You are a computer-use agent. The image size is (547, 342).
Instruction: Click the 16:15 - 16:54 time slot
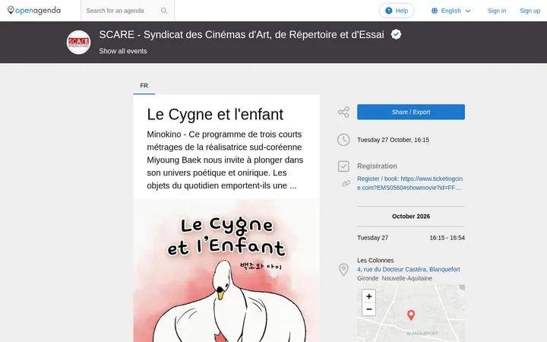(x=447, y=238)
